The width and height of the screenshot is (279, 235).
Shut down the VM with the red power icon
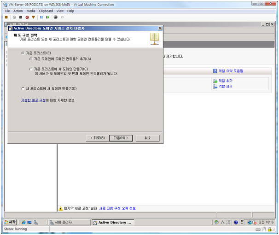pos(27,17)
